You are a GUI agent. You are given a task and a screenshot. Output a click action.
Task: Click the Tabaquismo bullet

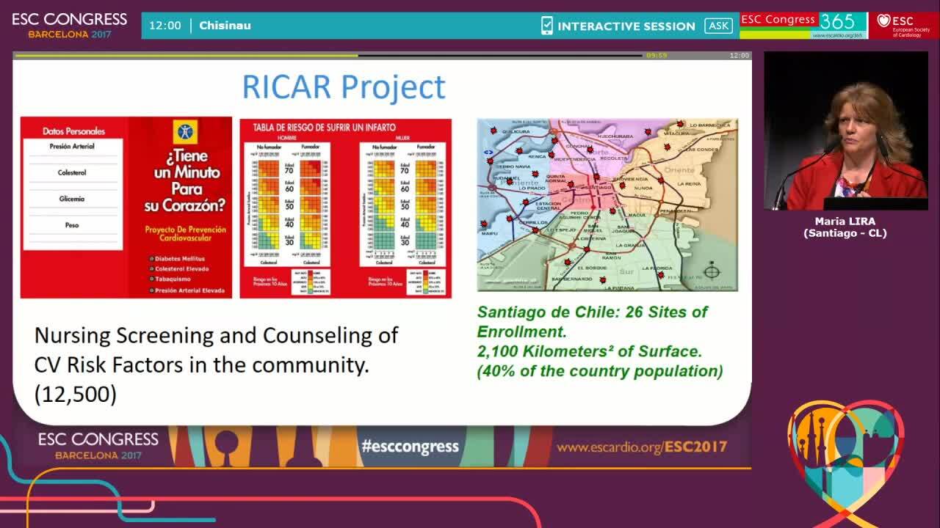pos(170,280)
